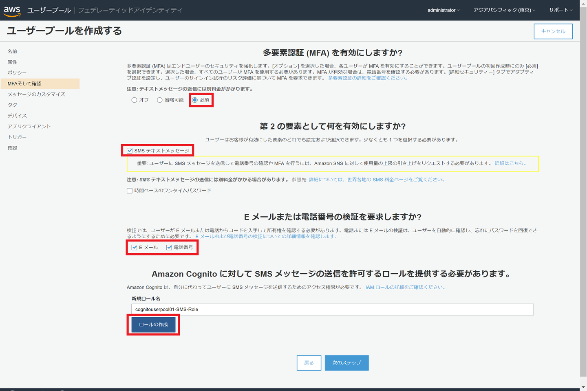Expand the サポート menu
The width and height of the screenshot is (587, 391).
click(x=561, y=10)
